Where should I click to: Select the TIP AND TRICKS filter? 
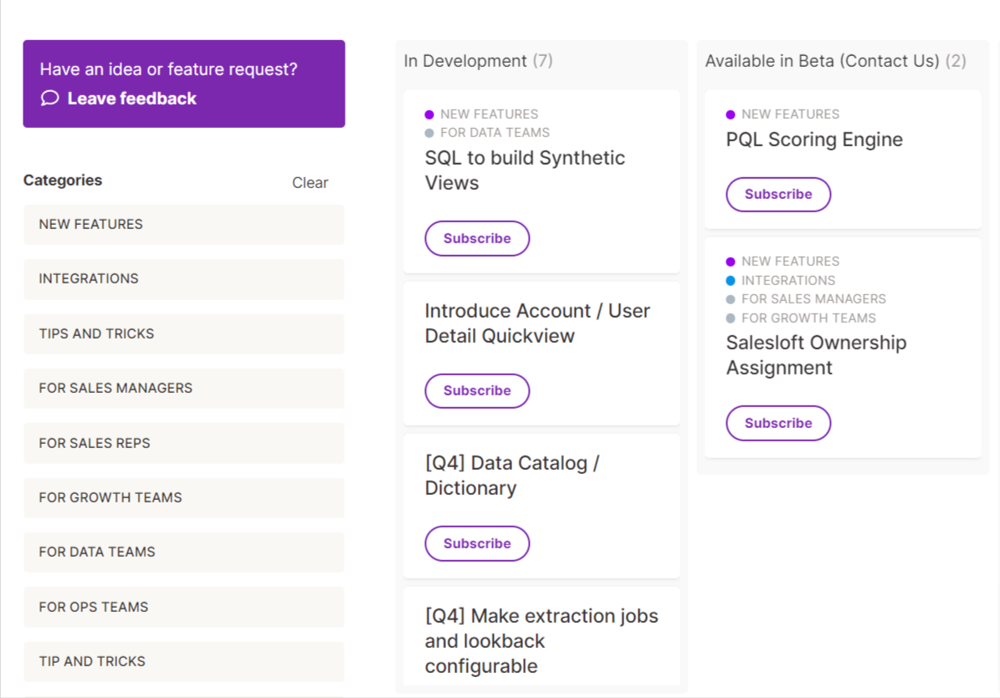click(183, 661)
